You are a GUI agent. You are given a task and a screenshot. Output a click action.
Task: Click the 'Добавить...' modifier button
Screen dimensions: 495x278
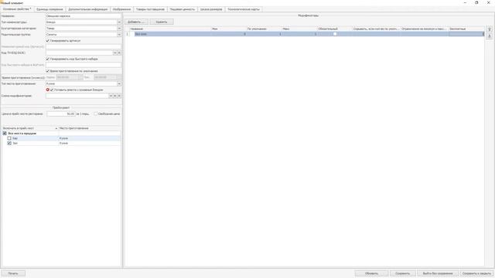tap(136, 22)
